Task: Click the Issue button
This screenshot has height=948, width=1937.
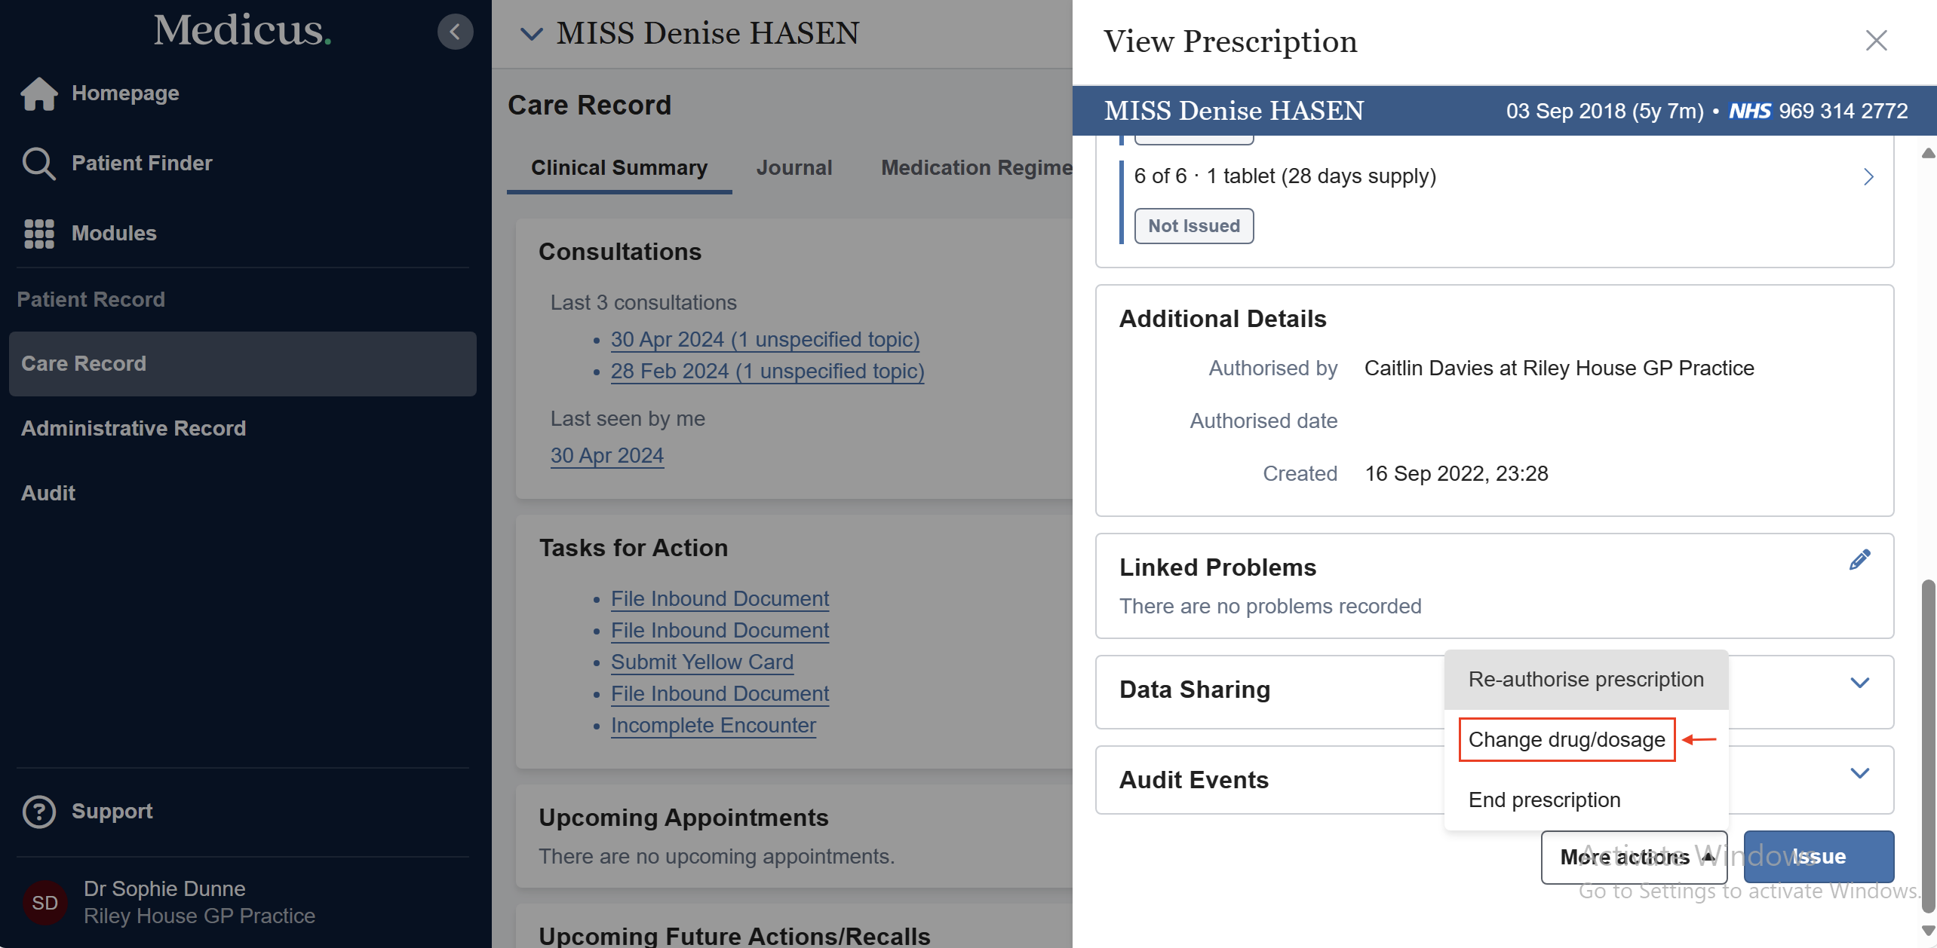Action: pyautogui.click(x=1819, y=857)
